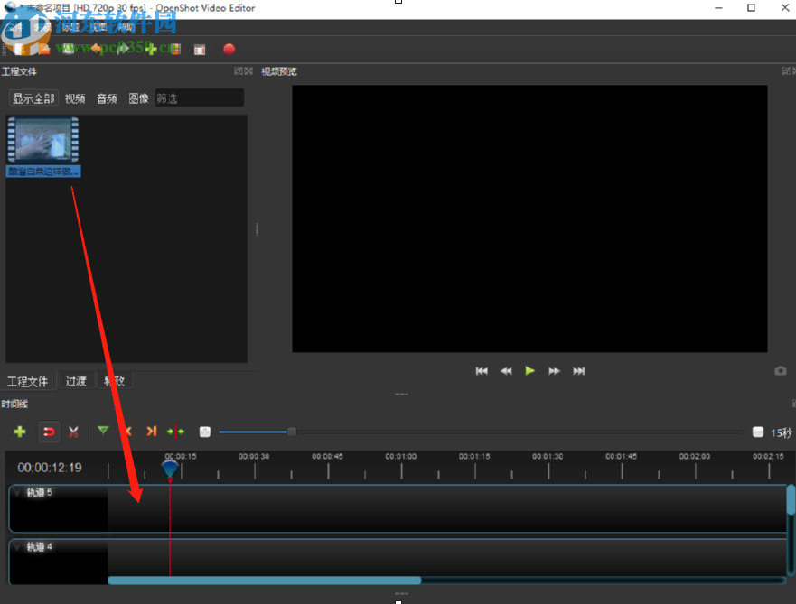Viewport: 796px width, 604px height.
Task: Save the current frame with the camera icon
Action: coord(781,371)
